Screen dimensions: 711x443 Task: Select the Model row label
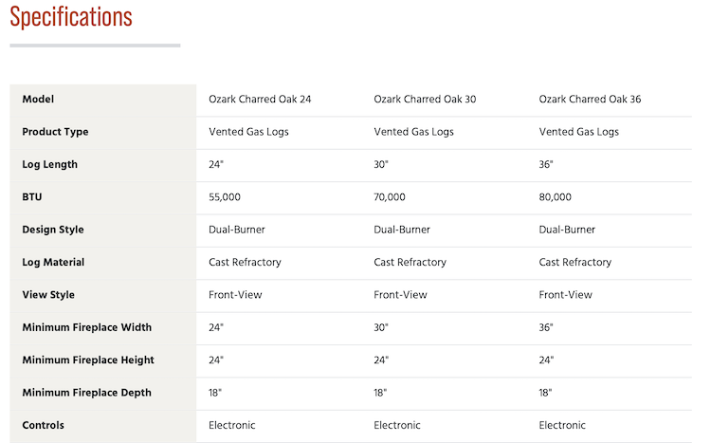[38, 99]
